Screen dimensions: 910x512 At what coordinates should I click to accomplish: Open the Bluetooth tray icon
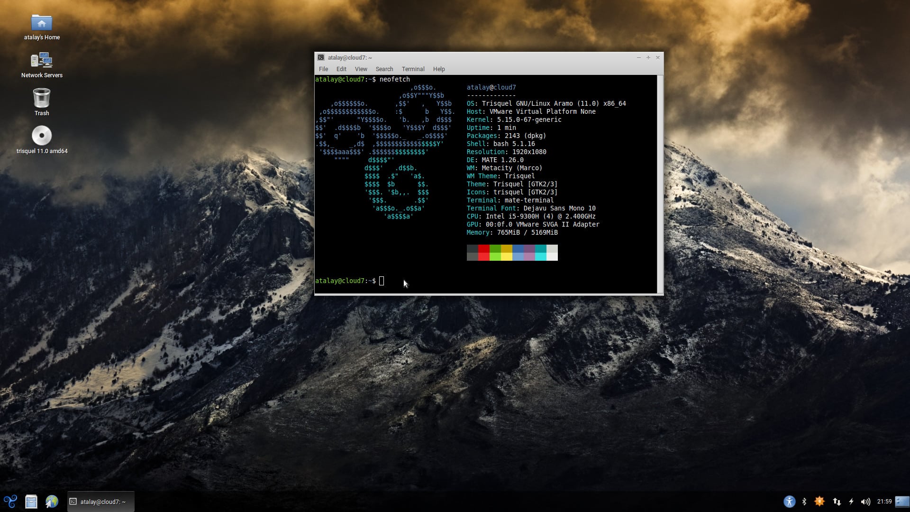[x=804, y=502]
